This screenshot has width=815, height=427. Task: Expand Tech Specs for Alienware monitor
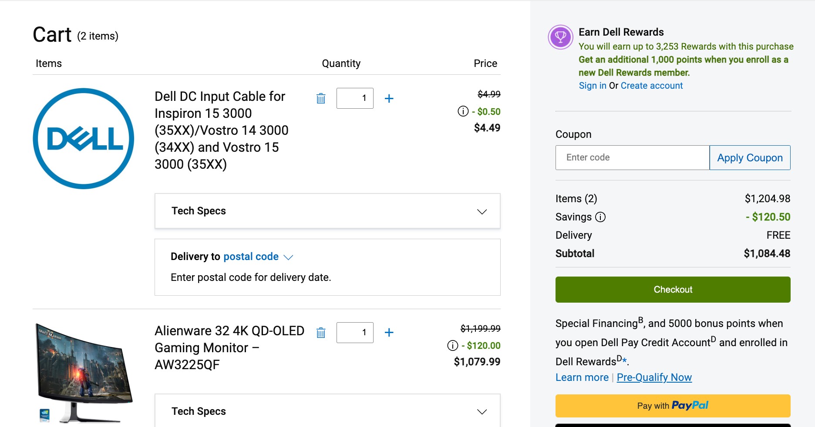327,411
